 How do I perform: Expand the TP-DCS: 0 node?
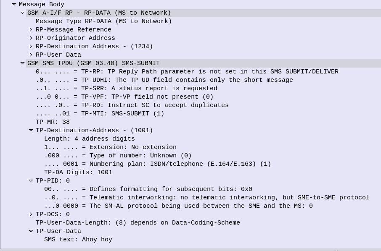click(31, 214)
